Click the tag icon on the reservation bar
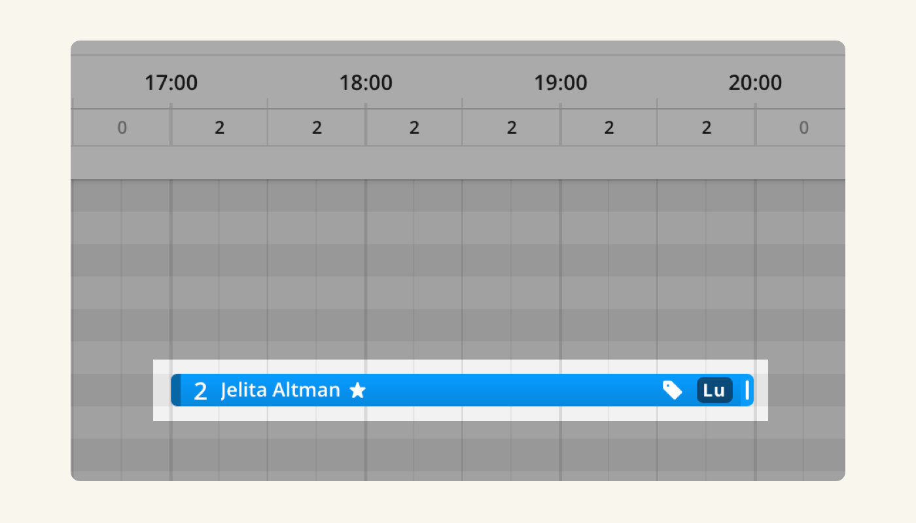The width and height of the screenshot is (916, 523). click(x=673, y=390)
